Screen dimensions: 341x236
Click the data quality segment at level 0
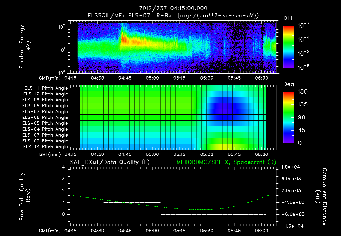[x=213, y=214]
